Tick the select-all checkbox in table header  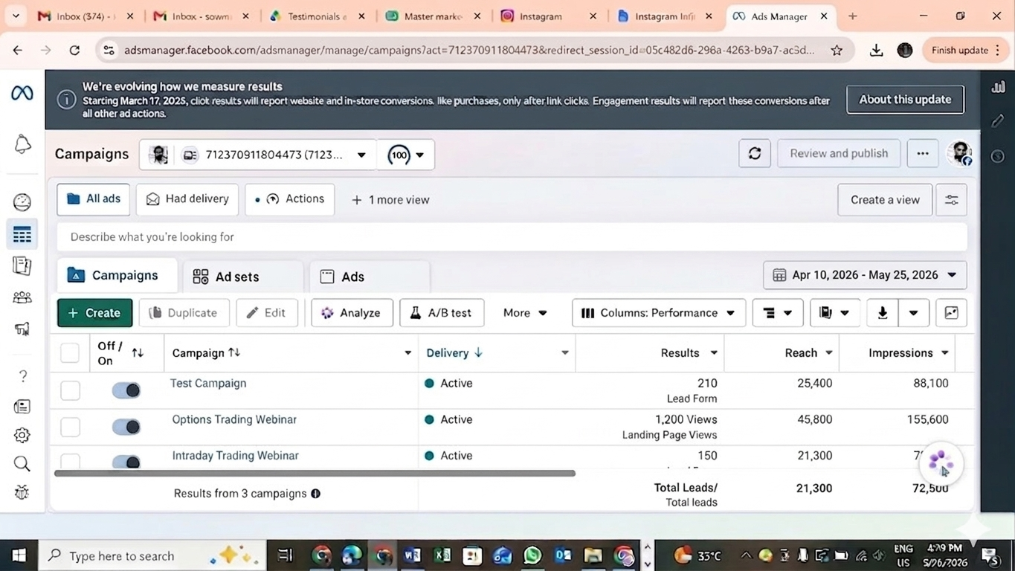click(70, 353)
